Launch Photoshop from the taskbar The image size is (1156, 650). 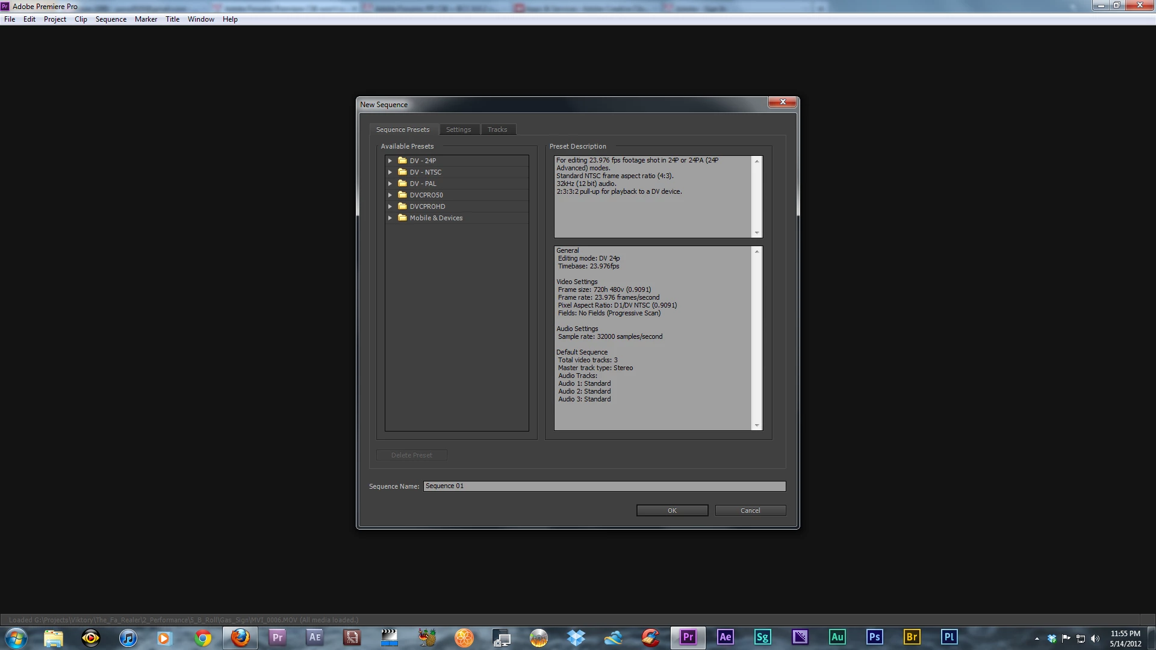pyautogui.click(x=874, y=637)
